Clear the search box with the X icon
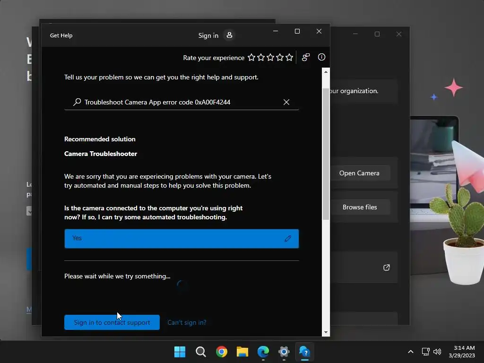 [286, 102]
